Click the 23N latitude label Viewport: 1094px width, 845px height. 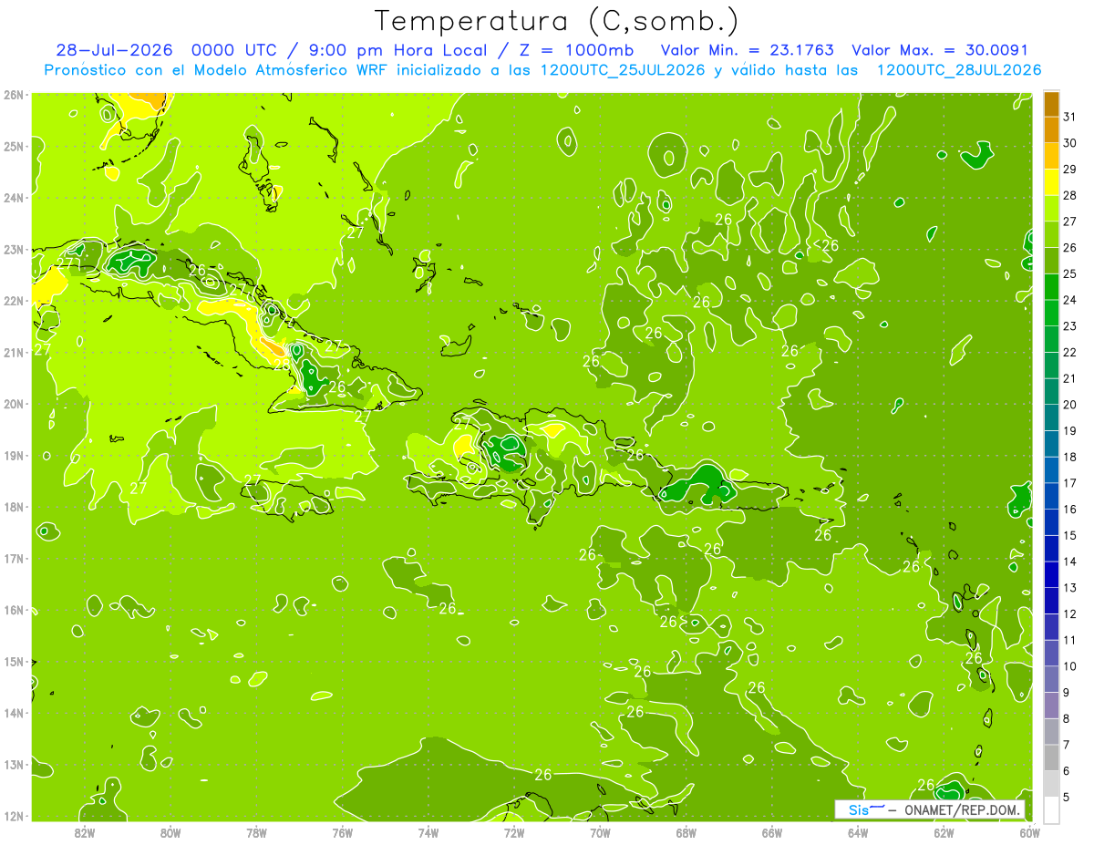coord(13,249)
